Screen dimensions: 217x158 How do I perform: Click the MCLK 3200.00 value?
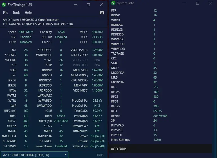pyautogui.click(x=97, y=32)
